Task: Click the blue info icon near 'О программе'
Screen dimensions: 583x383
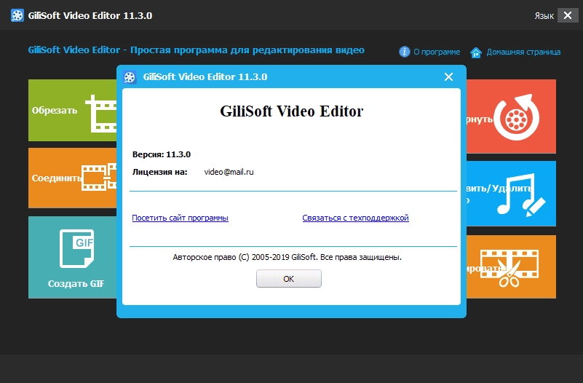Action: [x=405, y=52]
